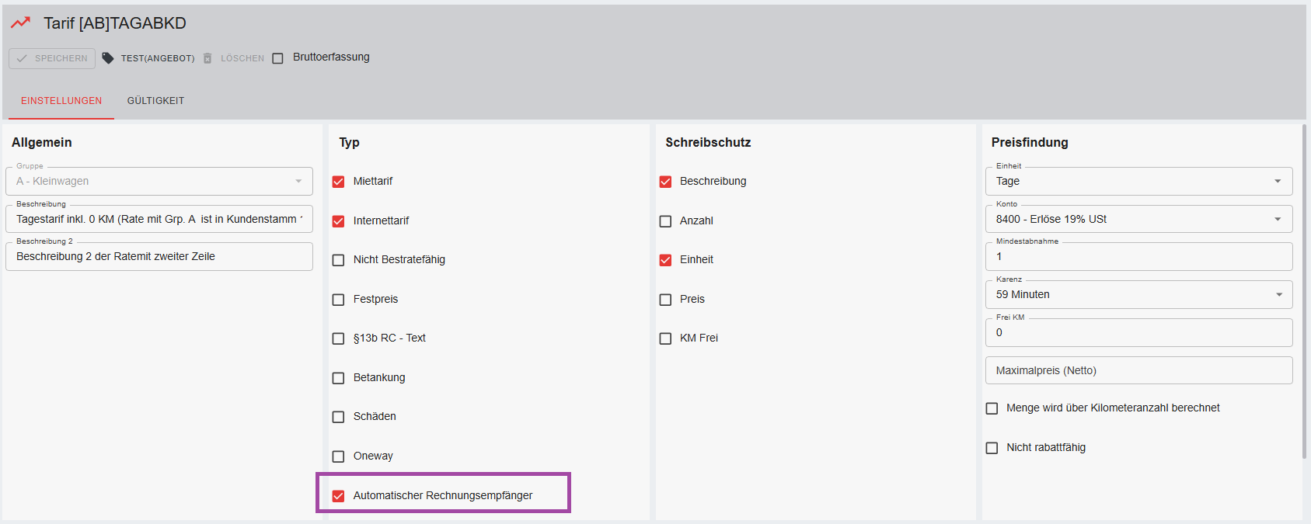Tick the Nicht rabattfähig checkbox
Screen dimensions: 1311x524
(992, 448)
